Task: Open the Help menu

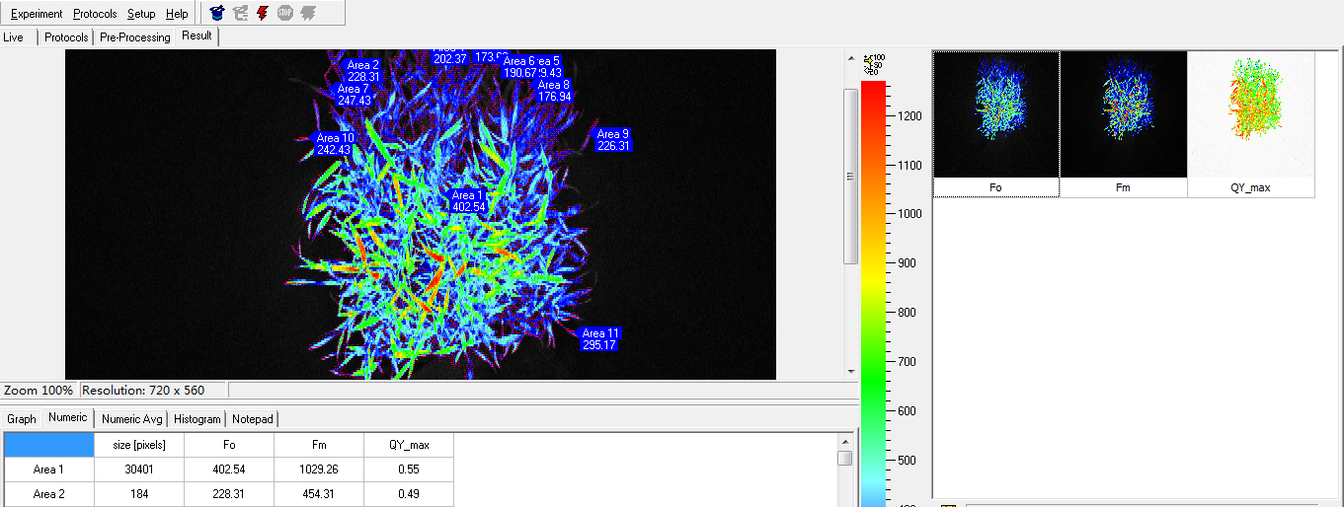Action: [x=177, y=14]
